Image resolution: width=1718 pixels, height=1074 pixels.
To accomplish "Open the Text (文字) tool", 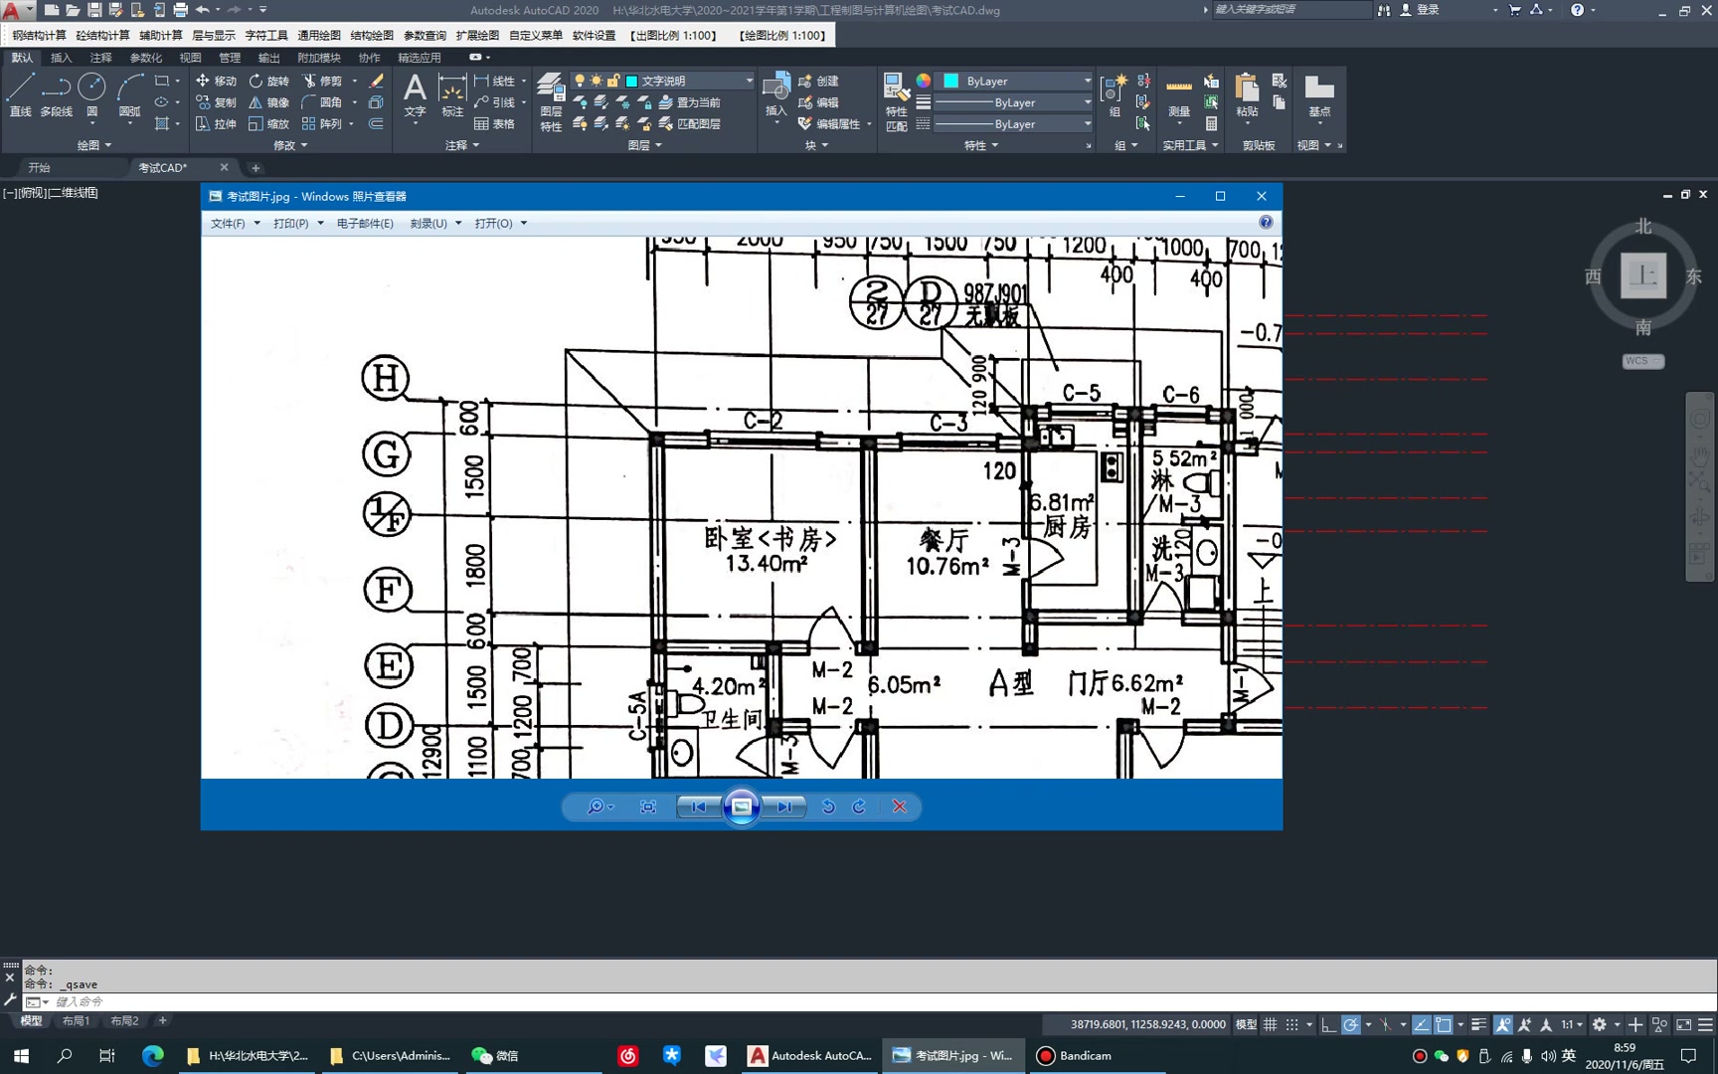I will (415, 96).
